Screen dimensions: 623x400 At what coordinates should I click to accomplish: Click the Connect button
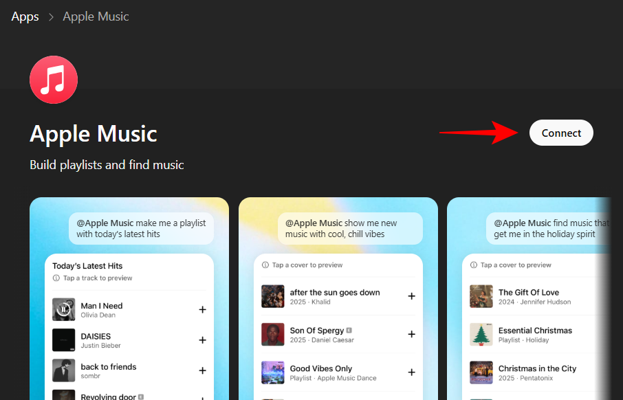coord(561,133)
